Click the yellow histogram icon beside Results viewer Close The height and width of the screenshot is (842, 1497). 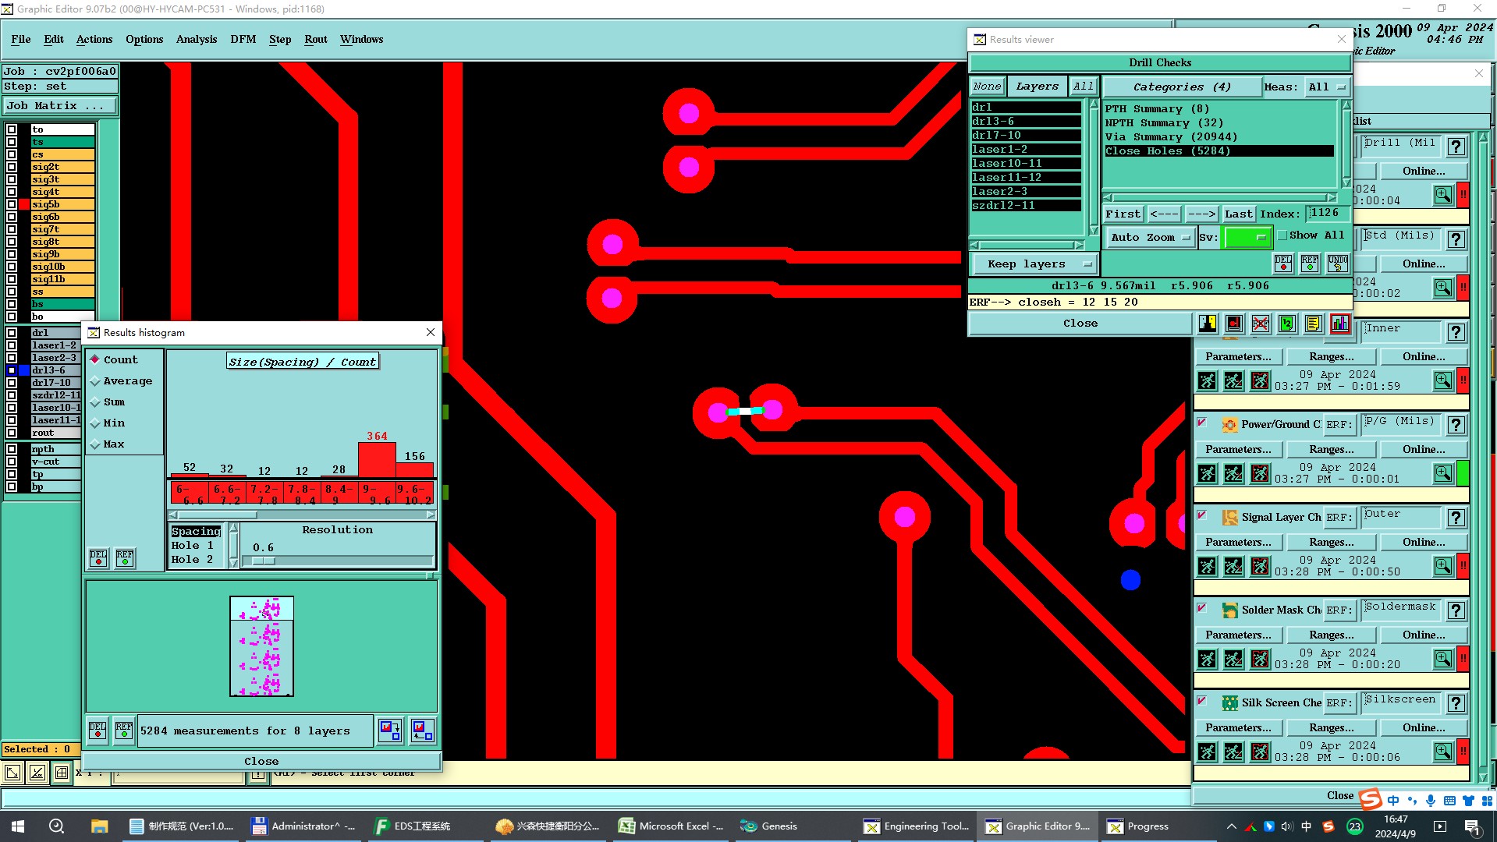pyautogui.click(x=1208, y=324)
